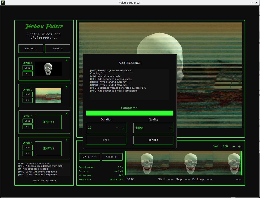
Task: Remove Layer 2 with its X icon
Action: [67, 87]
